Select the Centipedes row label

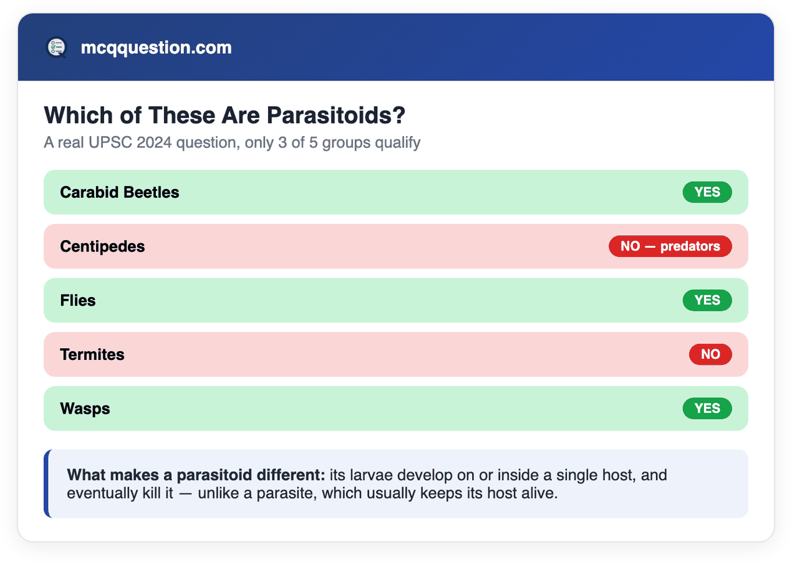pos(102,246)
